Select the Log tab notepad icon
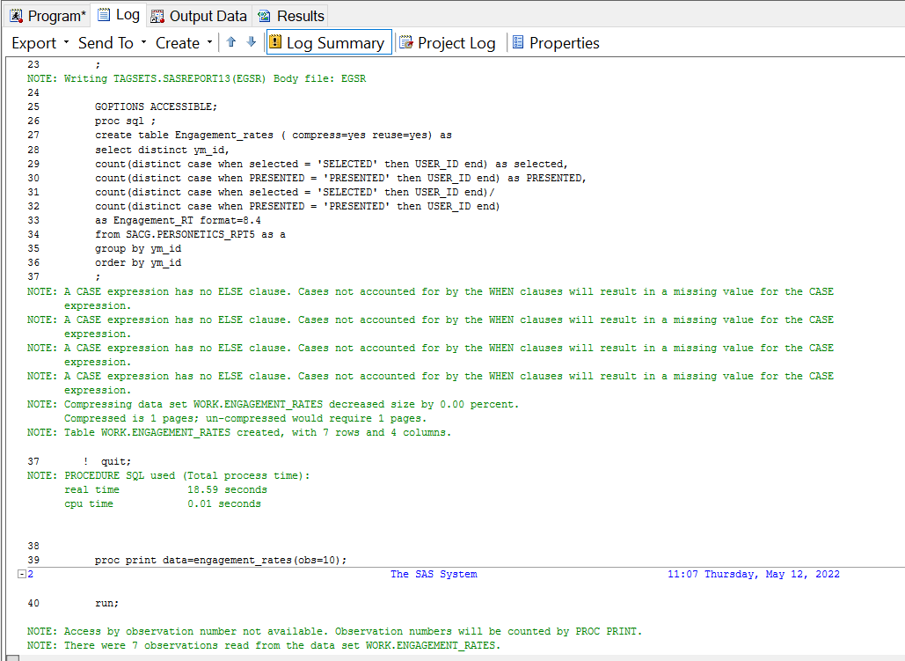 (x=106, y=14)
